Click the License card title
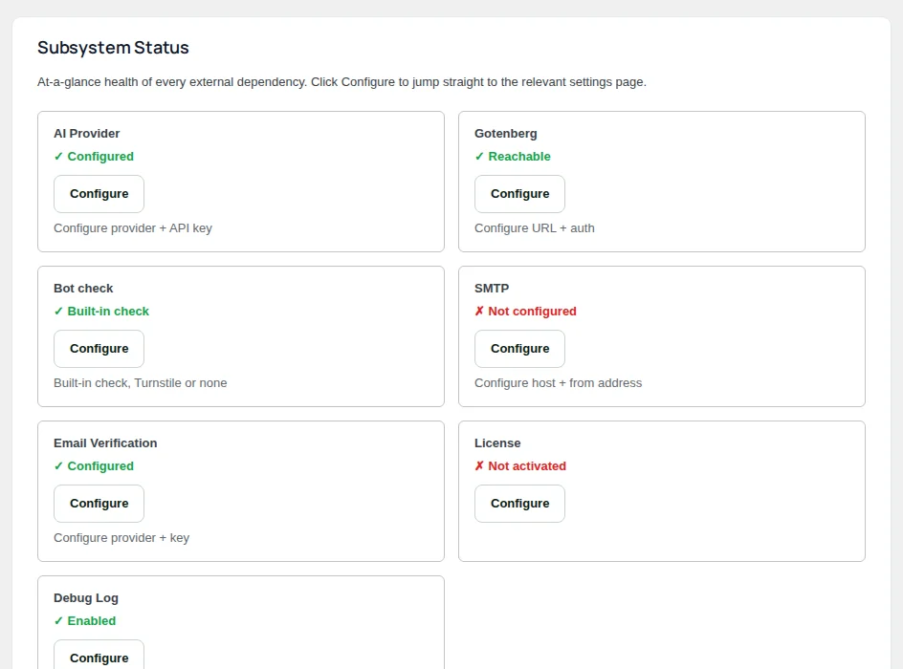The height and width of the screenshot is (669, 903). (497, 442)
